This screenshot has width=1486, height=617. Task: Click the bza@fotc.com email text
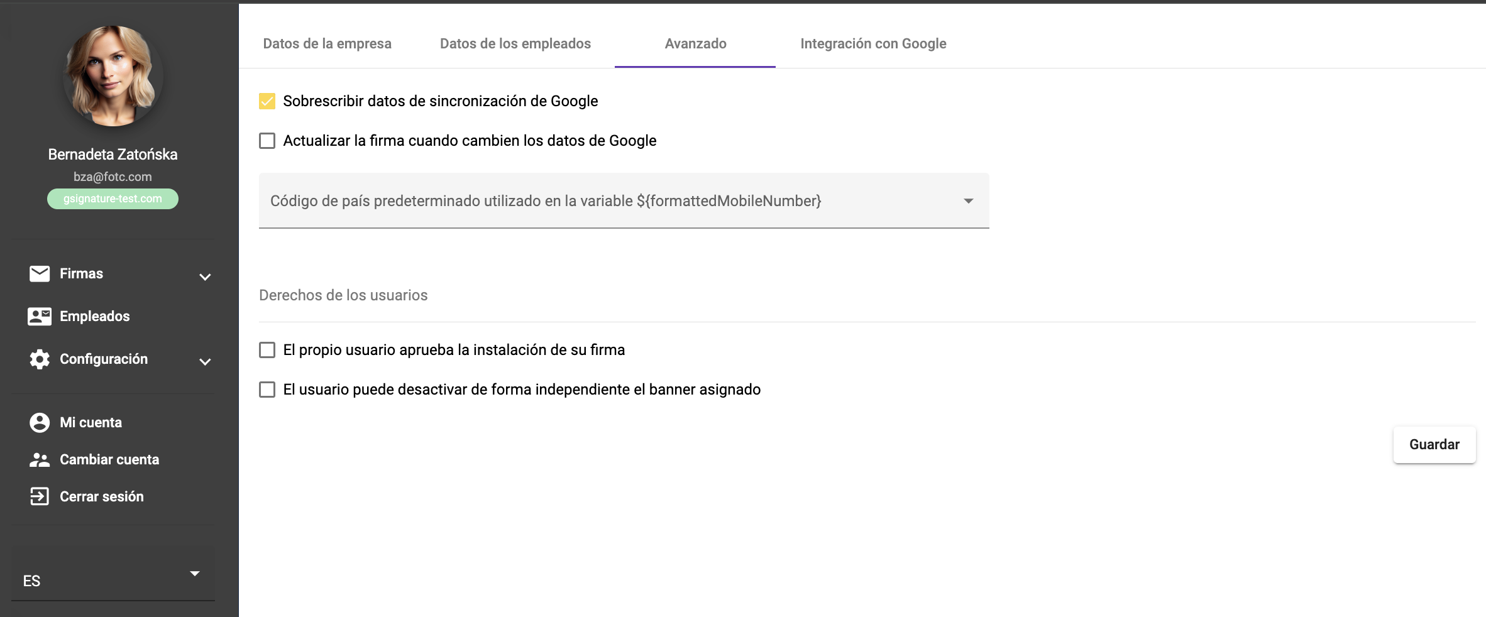pyautogui.click(x=113, y=177)
